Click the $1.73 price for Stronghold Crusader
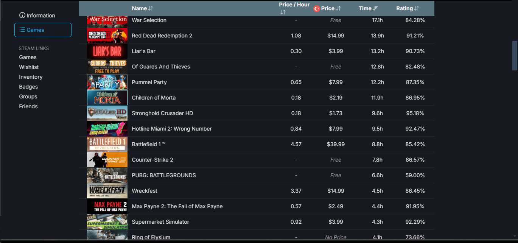Image resolution: width=518 pixels, height=243 pixels. [336, 113]
